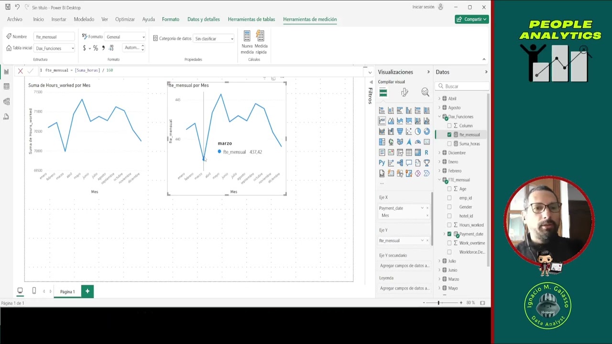This screenshot has height=344, width=612.
Task: Switch to the Inicio ribbon tab
Action: [38, 19]
